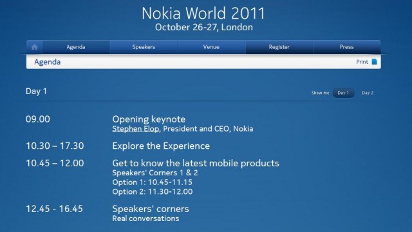Click the Opening keynote session heading

click(x=149, y=119)
